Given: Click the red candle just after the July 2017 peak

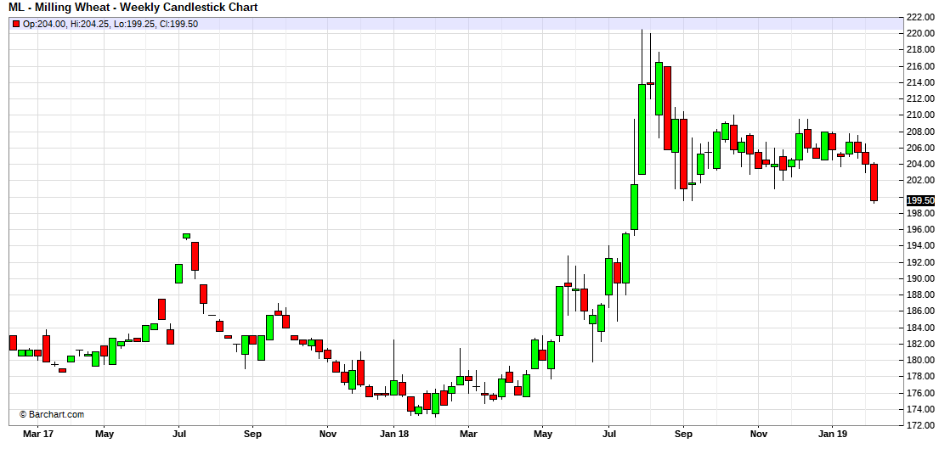Looking at the screenshot, I should tap(195, 256).
